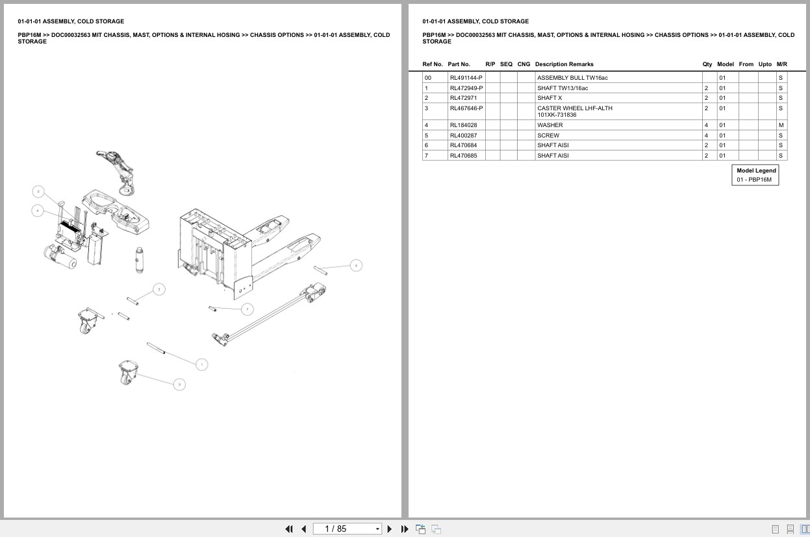Click callout balloon 5 in the diagram
The width and height of the screenshot is (810, 537).
point(39,191)
